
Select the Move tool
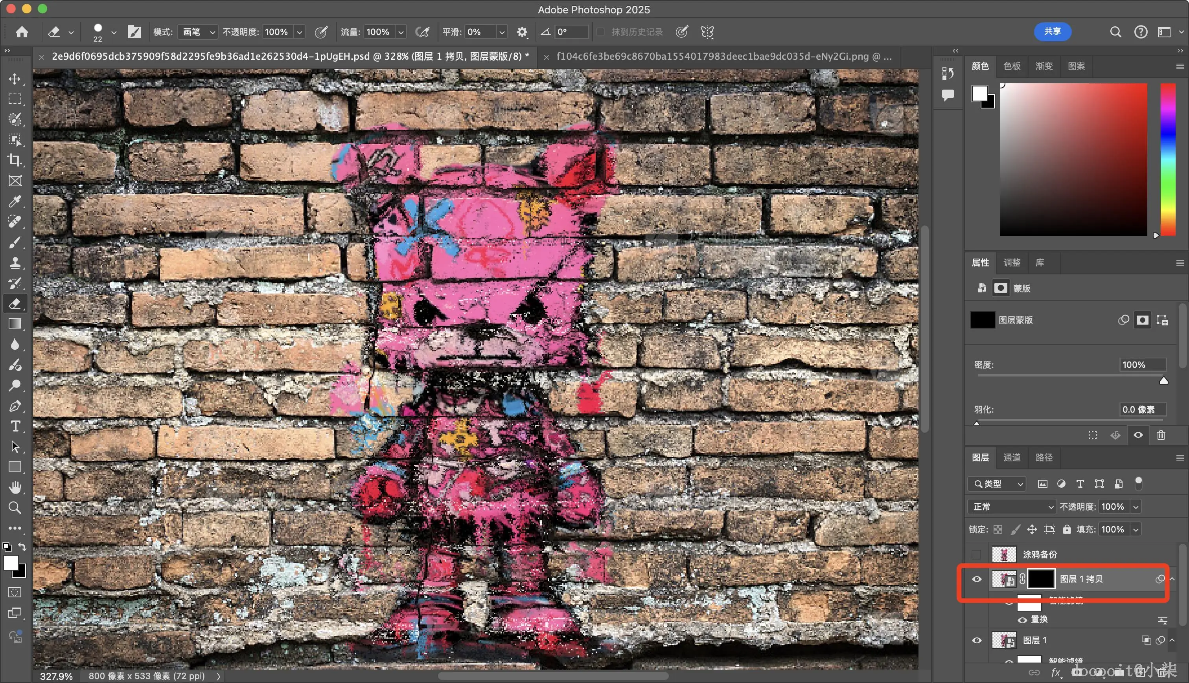[x=15, y=79]
